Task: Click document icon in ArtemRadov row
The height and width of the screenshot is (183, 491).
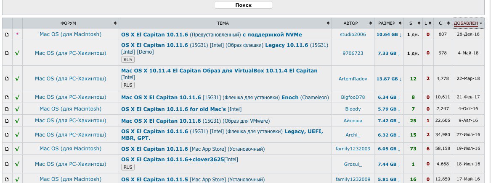Action: pyautogui.click(x=7, y=79)
